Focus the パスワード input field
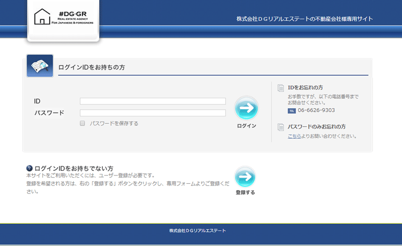This screenshot has width=402, height=246. [x=153, y=113]
